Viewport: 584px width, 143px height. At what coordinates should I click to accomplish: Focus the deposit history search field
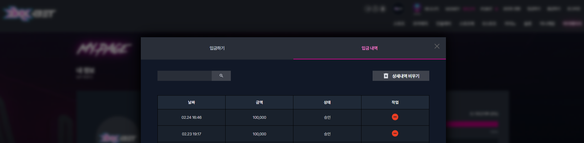point(185,76)
